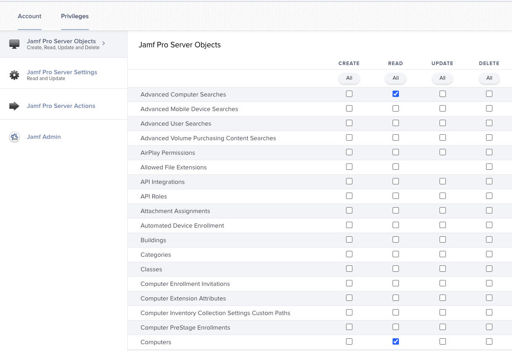Viewport: 512px width, 351px height.
Task: Click the All button under CREATE
Action: [x=349, y=78]
